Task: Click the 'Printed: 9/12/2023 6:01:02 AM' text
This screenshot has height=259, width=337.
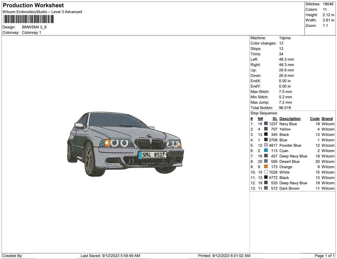Action: pos(224,256)
